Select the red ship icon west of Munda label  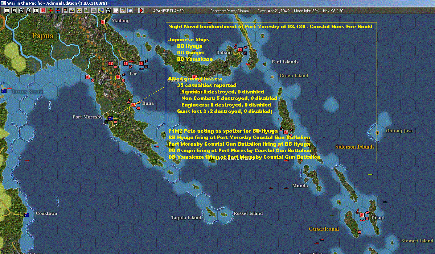(286, 188)
